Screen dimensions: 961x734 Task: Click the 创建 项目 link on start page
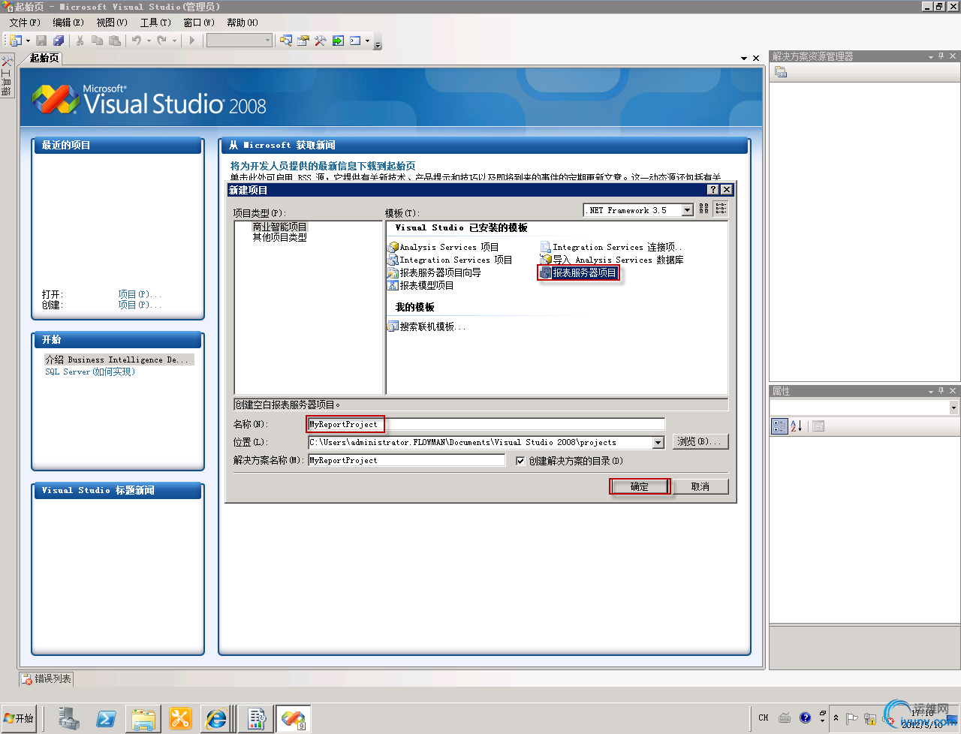click(x=140, y=305)
